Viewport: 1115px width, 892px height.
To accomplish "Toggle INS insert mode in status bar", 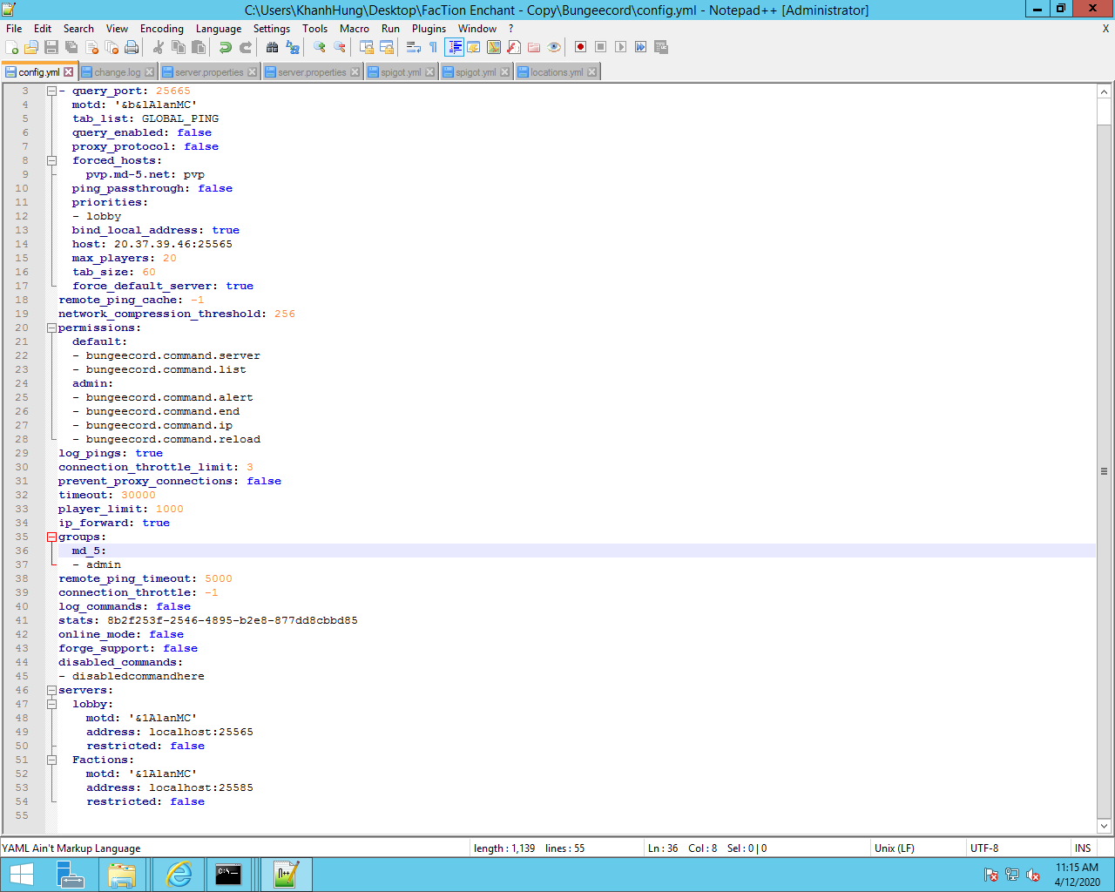I will pyautogui.click(x=1083, y=848).
